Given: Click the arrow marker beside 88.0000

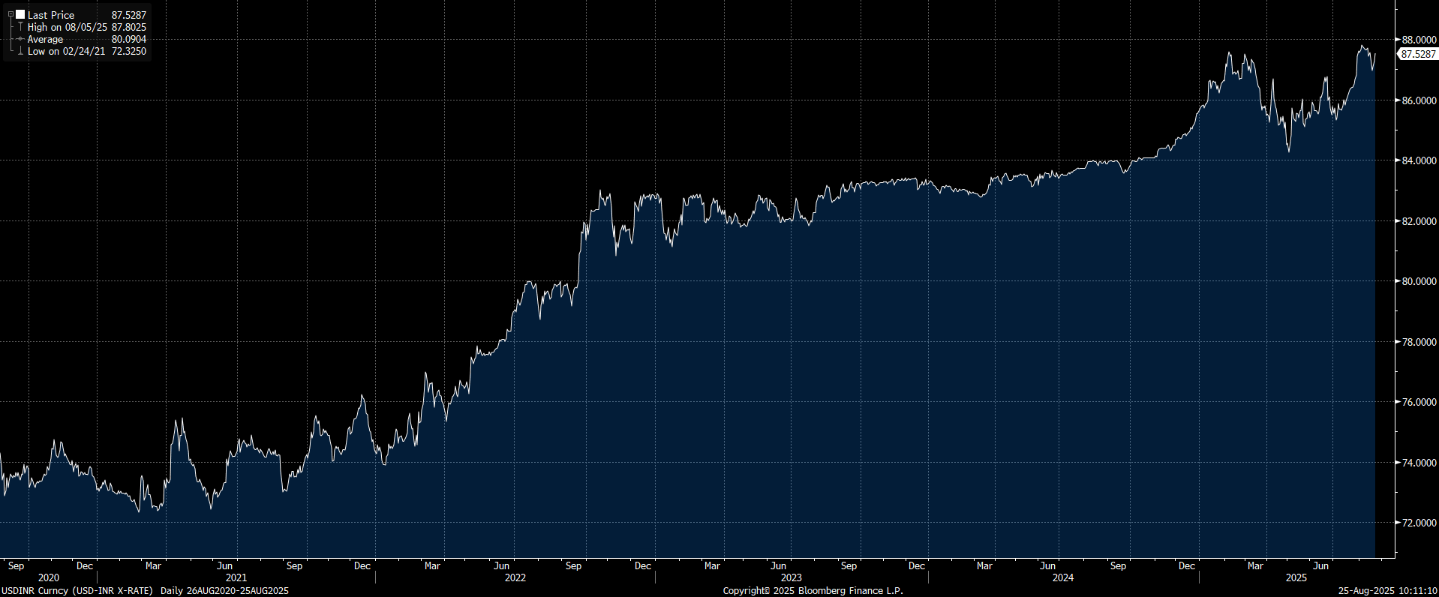Looking at the screenshot, I should click(x=1397, y=39).
